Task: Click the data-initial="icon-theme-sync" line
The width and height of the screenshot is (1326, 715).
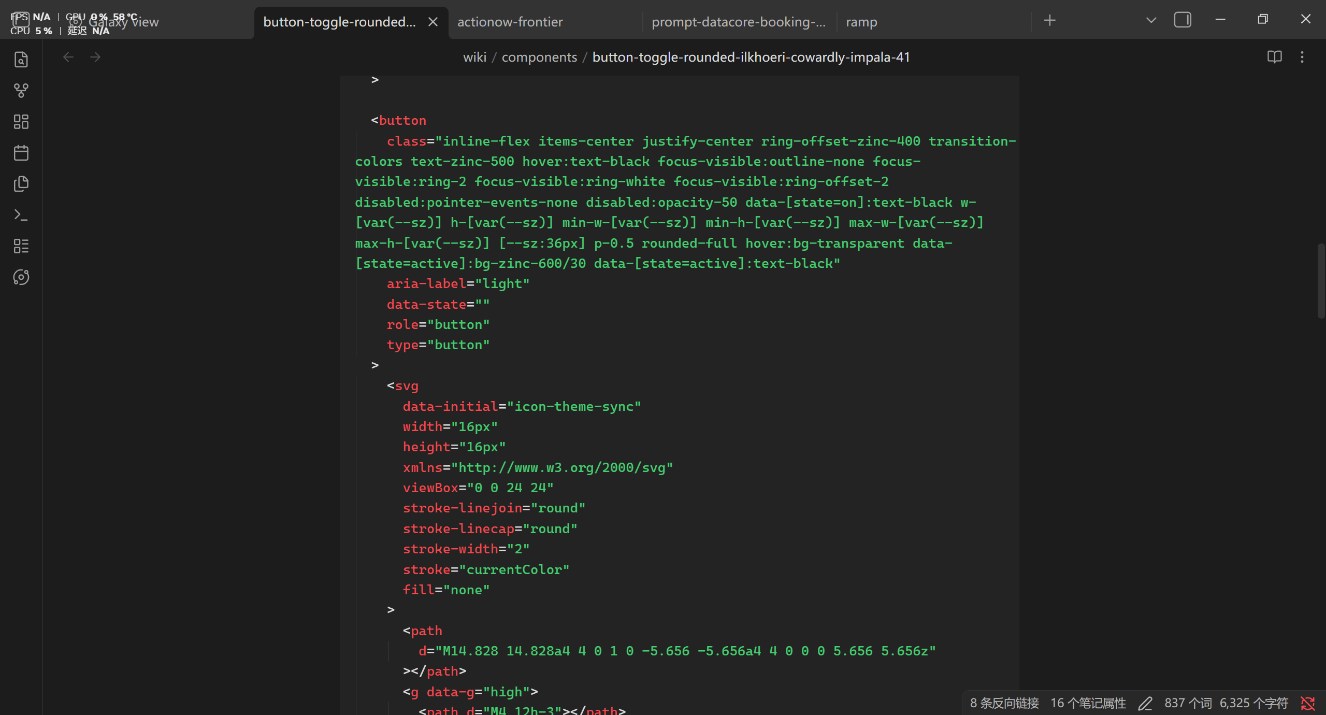Action: click(522, 406)
